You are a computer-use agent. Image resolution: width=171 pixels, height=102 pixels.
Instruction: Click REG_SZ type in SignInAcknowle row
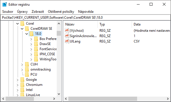105,36
